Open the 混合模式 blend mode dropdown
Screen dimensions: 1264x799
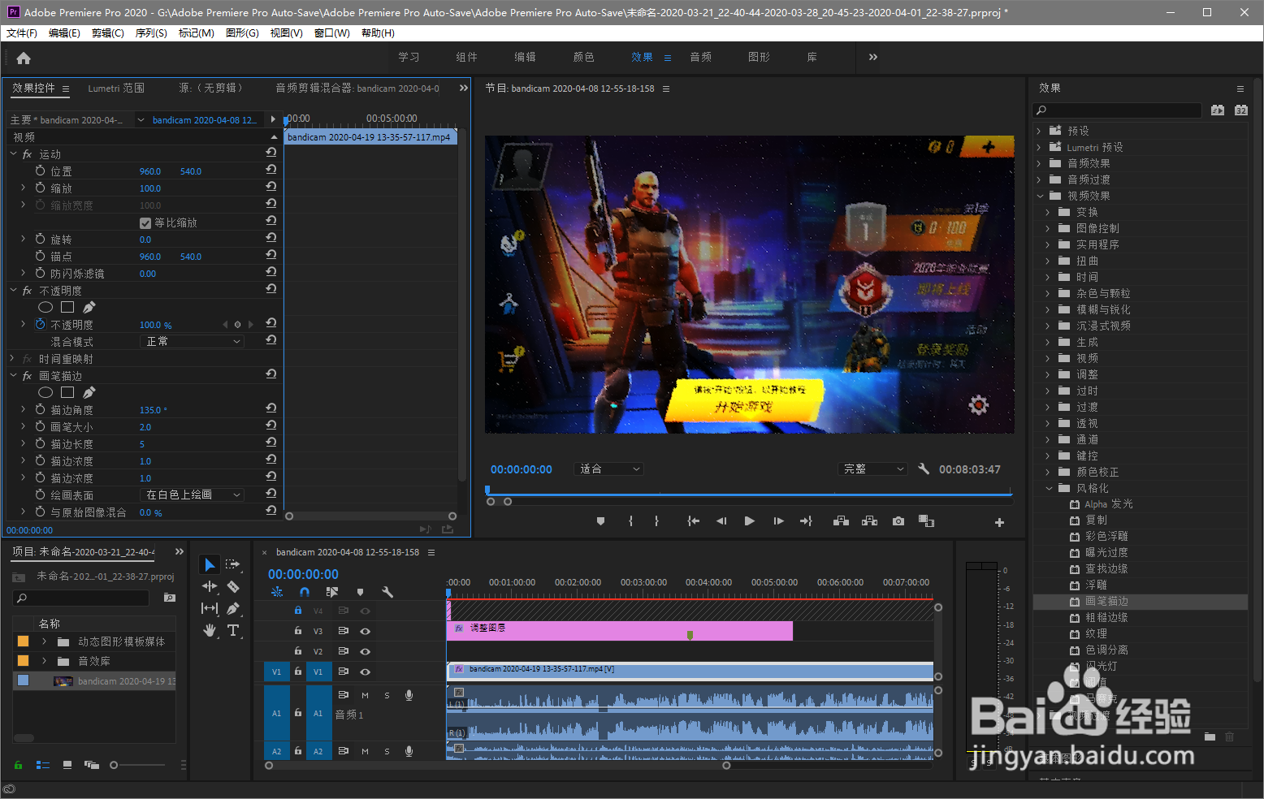[193, 342]
